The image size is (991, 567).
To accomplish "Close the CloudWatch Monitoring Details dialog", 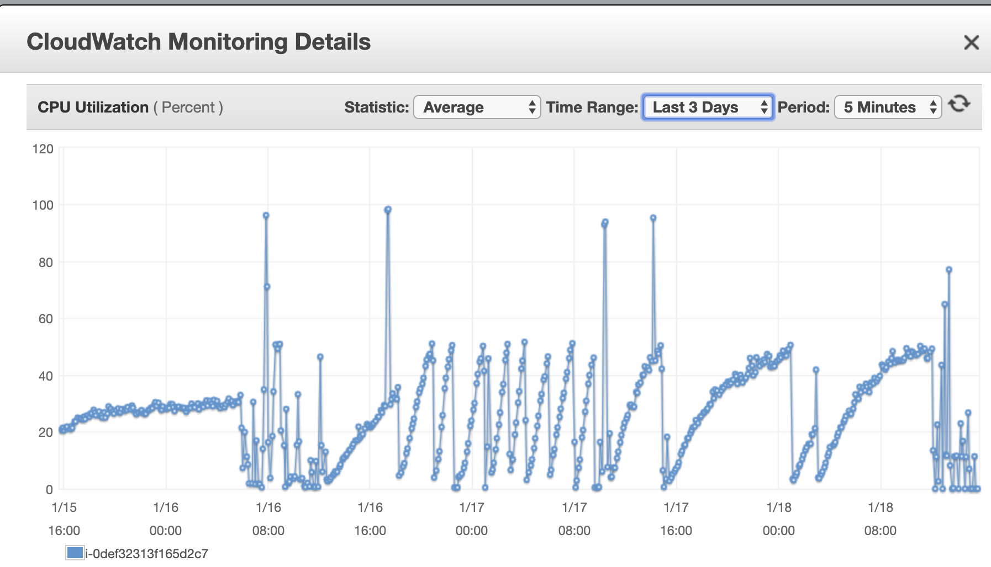I will coord(971,42).
